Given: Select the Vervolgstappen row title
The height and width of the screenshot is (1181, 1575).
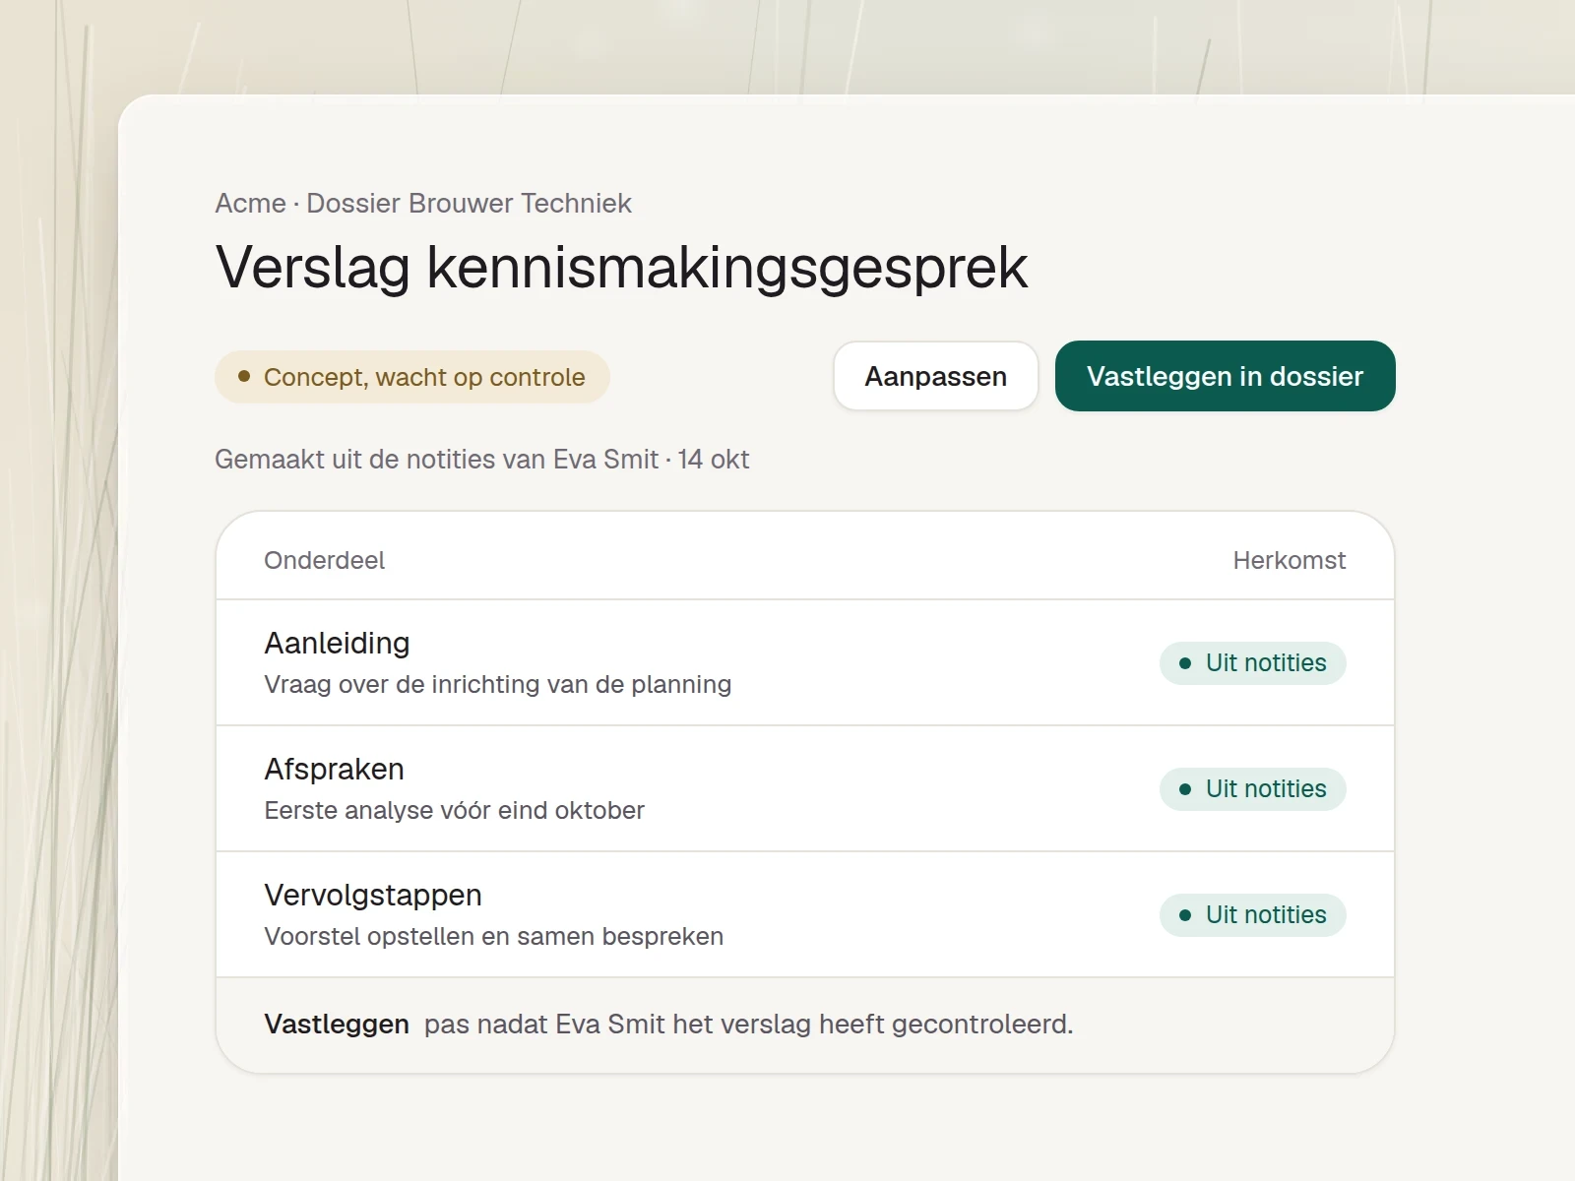Looking at the screenshot, I should point(373,895).
